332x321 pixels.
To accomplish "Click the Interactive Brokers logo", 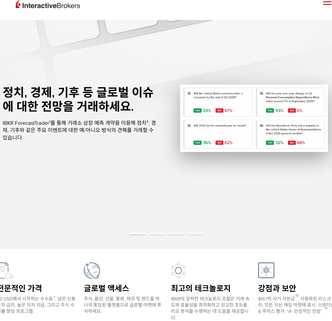I will pyautogui.click(x=48, y=5).
